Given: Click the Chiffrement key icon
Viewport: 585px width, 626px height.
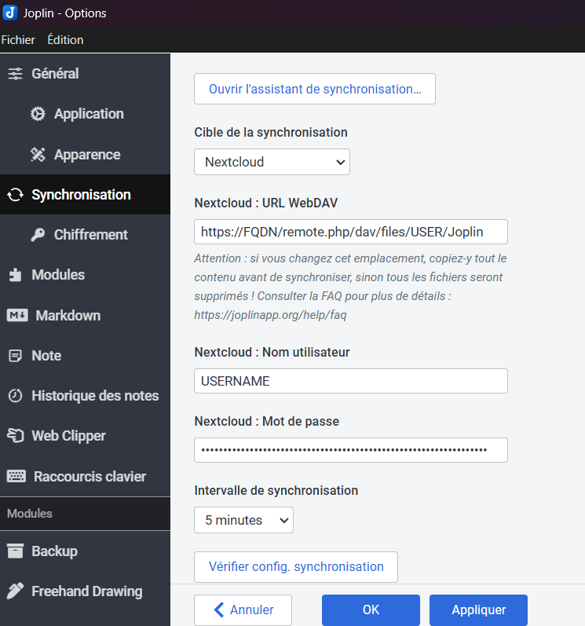Looking at the screenshot, I should (x=38, y=235).
